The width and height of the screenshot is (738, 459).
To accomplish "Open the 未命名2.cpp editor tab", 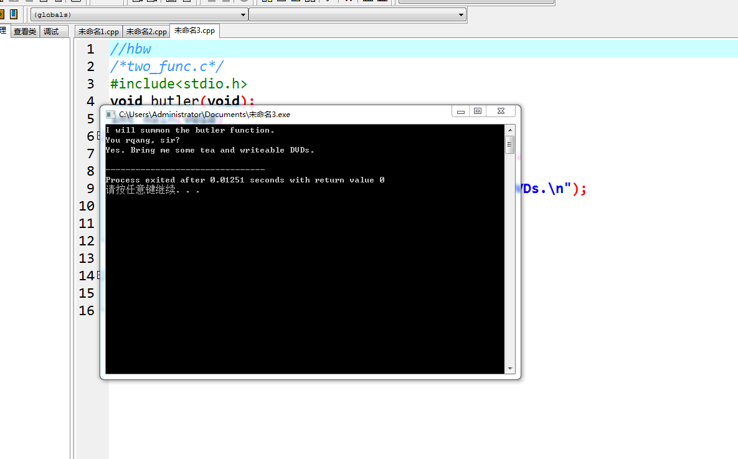I will [x=146, y=32].
